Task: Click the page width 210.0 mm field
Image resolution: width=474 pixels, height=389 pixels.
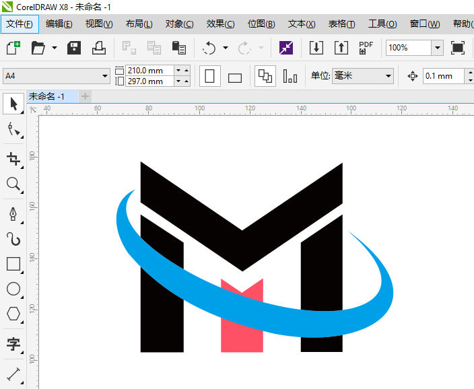Action: tap(149, 71)
